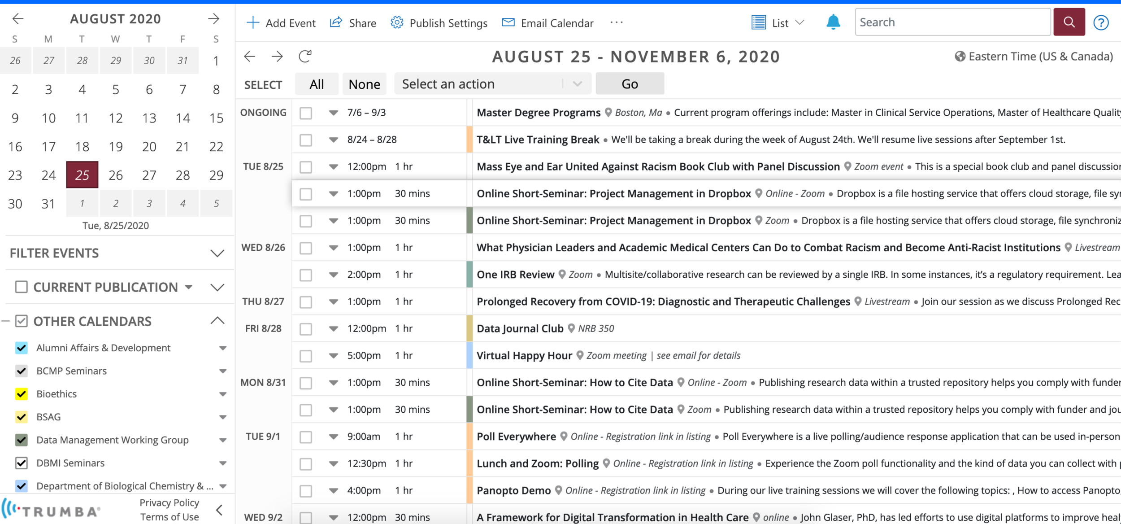Go to previous month in mini calendar
This screenshot has height=524, width=1121.
pyautogui.click(x=18, y=19)
